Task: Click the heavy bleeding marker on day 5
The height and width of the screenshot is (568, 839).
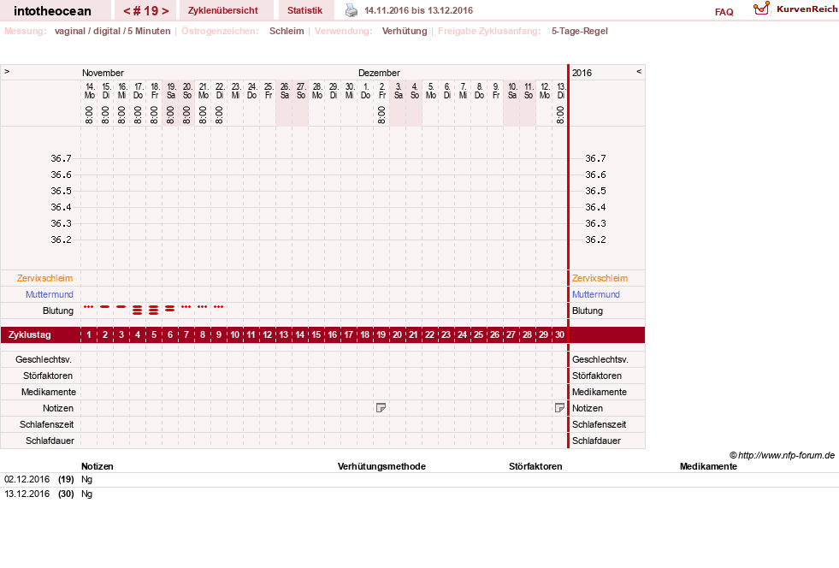Action: pyautogui.click(x=154, y=310)
